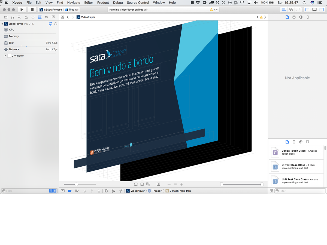
Task: Click the right handle of the visible-layers range slider
Action: 262,184
